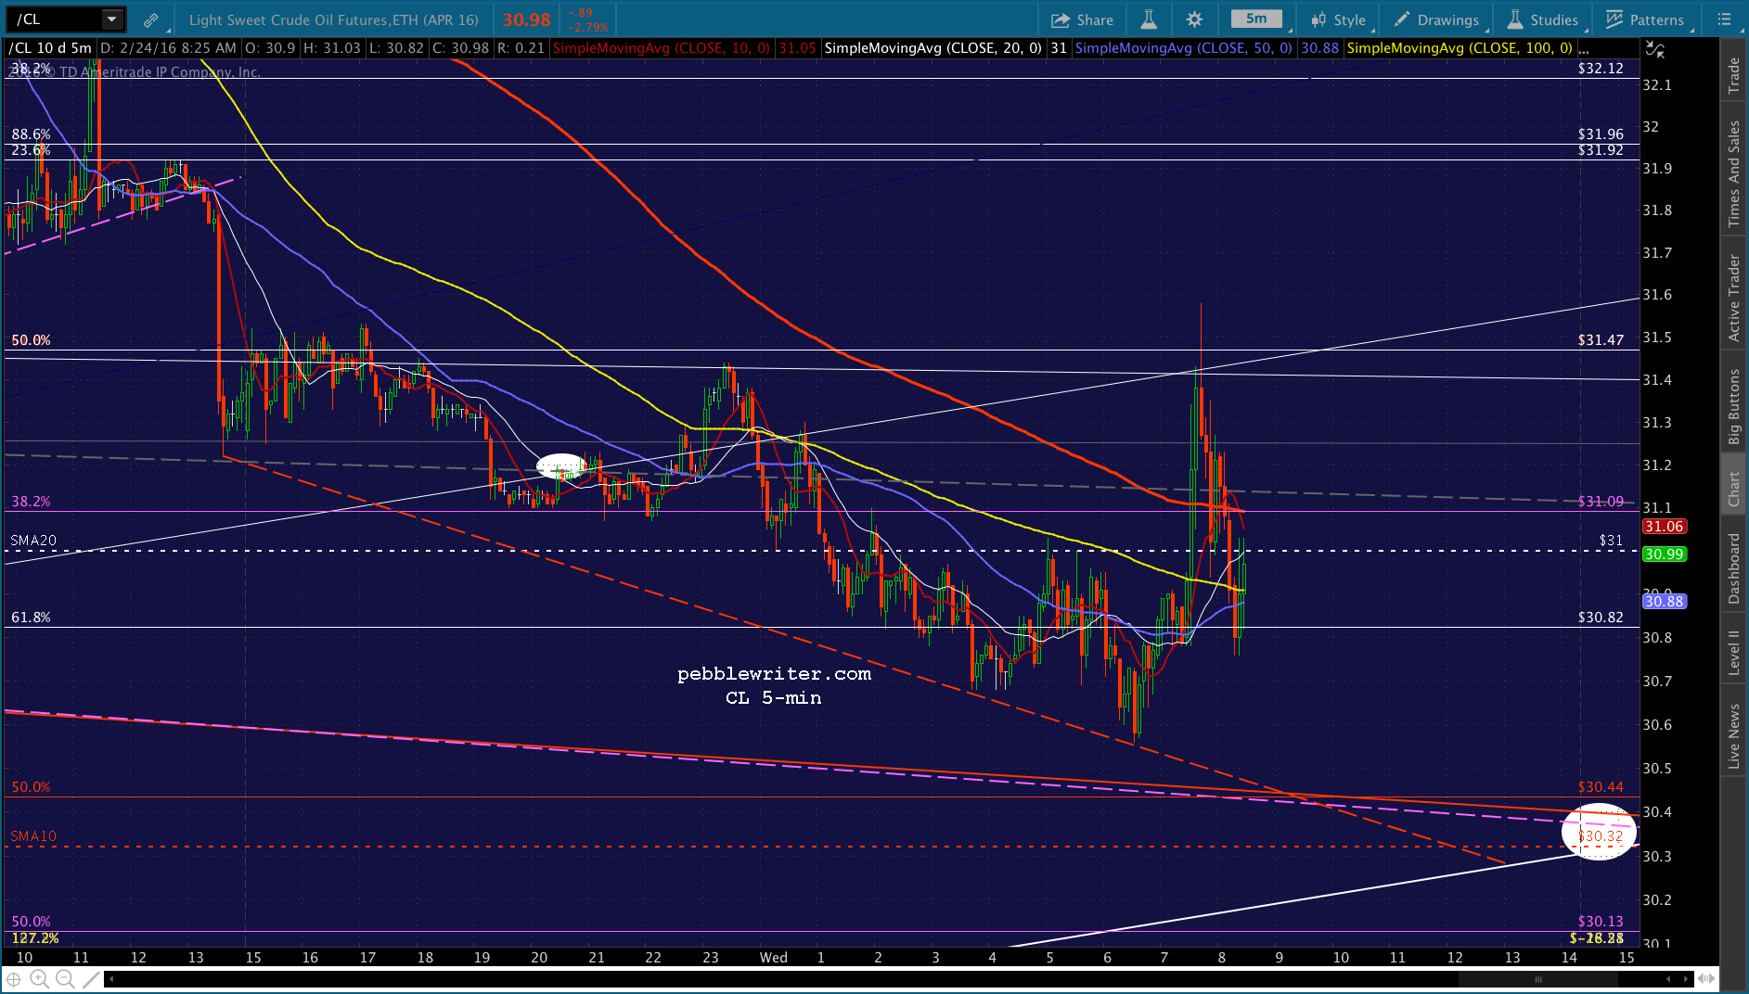
Task: Click the scrollbar expand arrows at right end
Action: click(x=1707, y=979)
